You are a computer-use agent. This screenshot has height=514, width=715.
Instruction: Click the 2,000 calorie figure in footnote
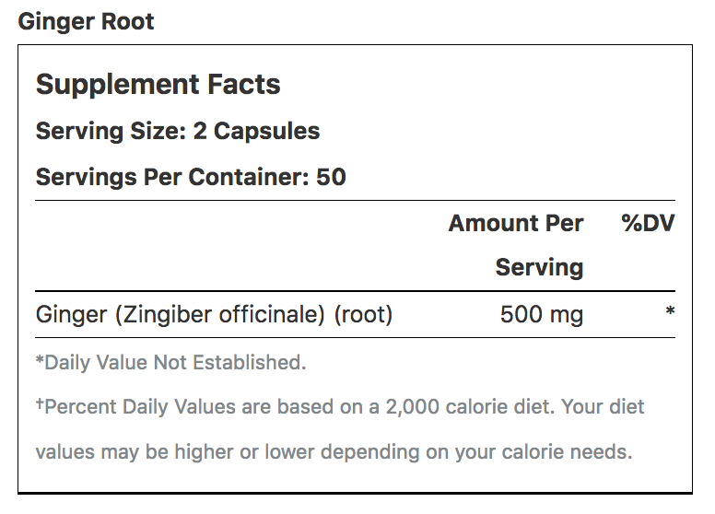[412, 406]
